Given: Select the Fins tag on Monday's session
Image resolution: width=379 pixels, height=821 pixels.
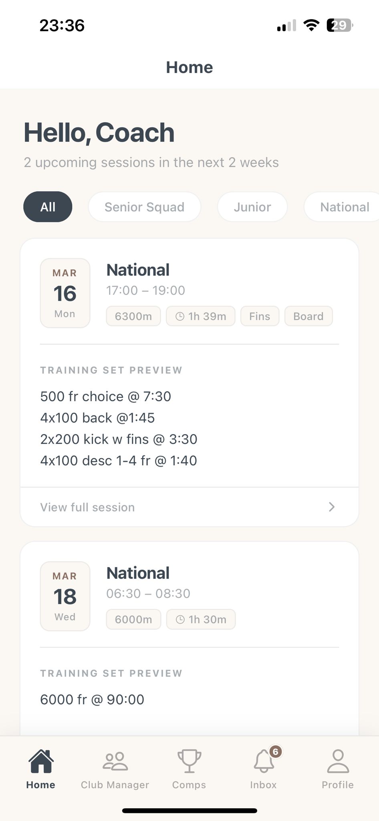Looking at the screenshot, I should [x=260, y=316].
